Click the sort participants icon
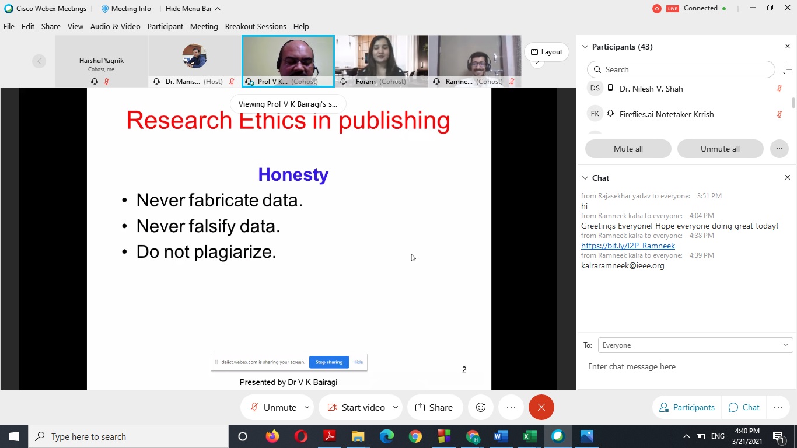This screenshot has width=797, height=448. (x=787, y=69)
